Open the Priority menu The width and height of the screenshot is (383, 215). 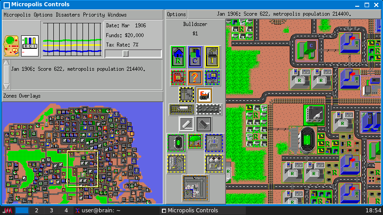point(94,15)
